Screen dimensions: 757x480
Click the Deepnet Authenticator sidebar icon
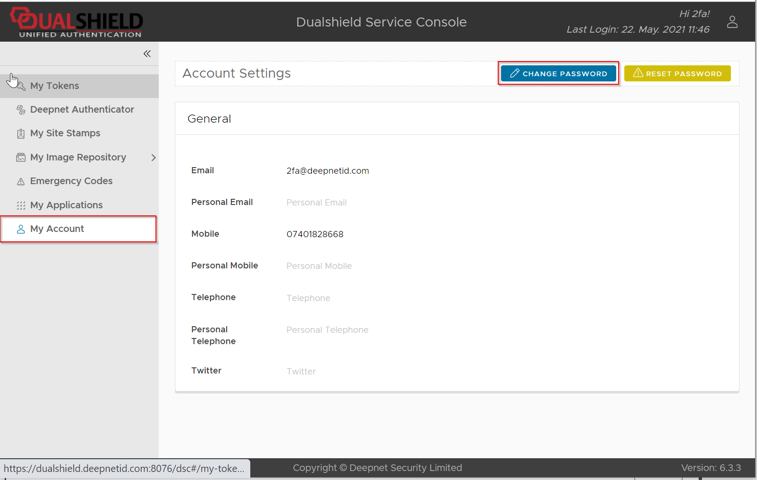tap(21, 110)
